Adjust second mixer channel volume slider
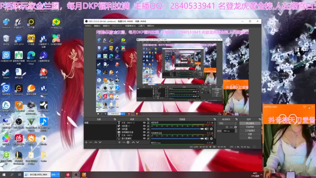 177,139
